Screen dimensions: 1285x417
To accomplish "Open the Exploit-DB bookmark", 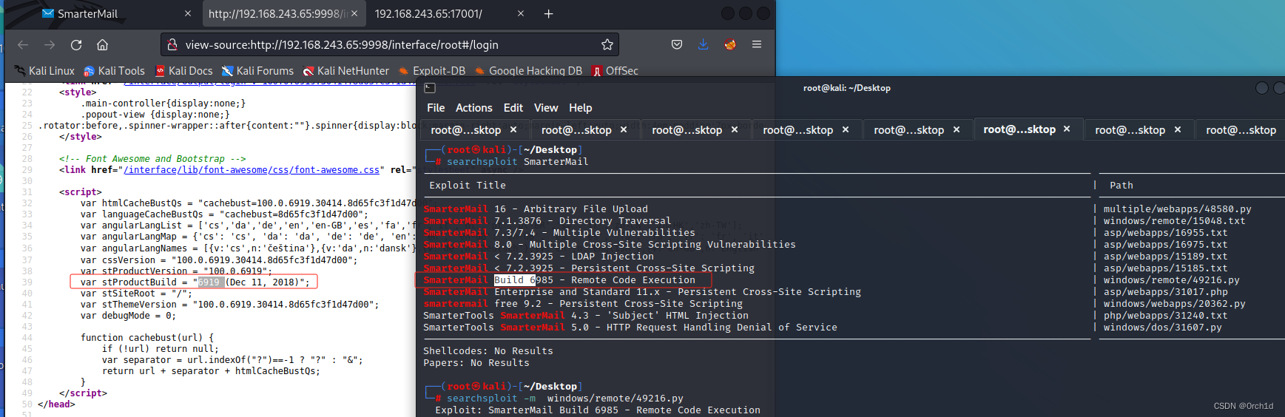I will (431, 71).
